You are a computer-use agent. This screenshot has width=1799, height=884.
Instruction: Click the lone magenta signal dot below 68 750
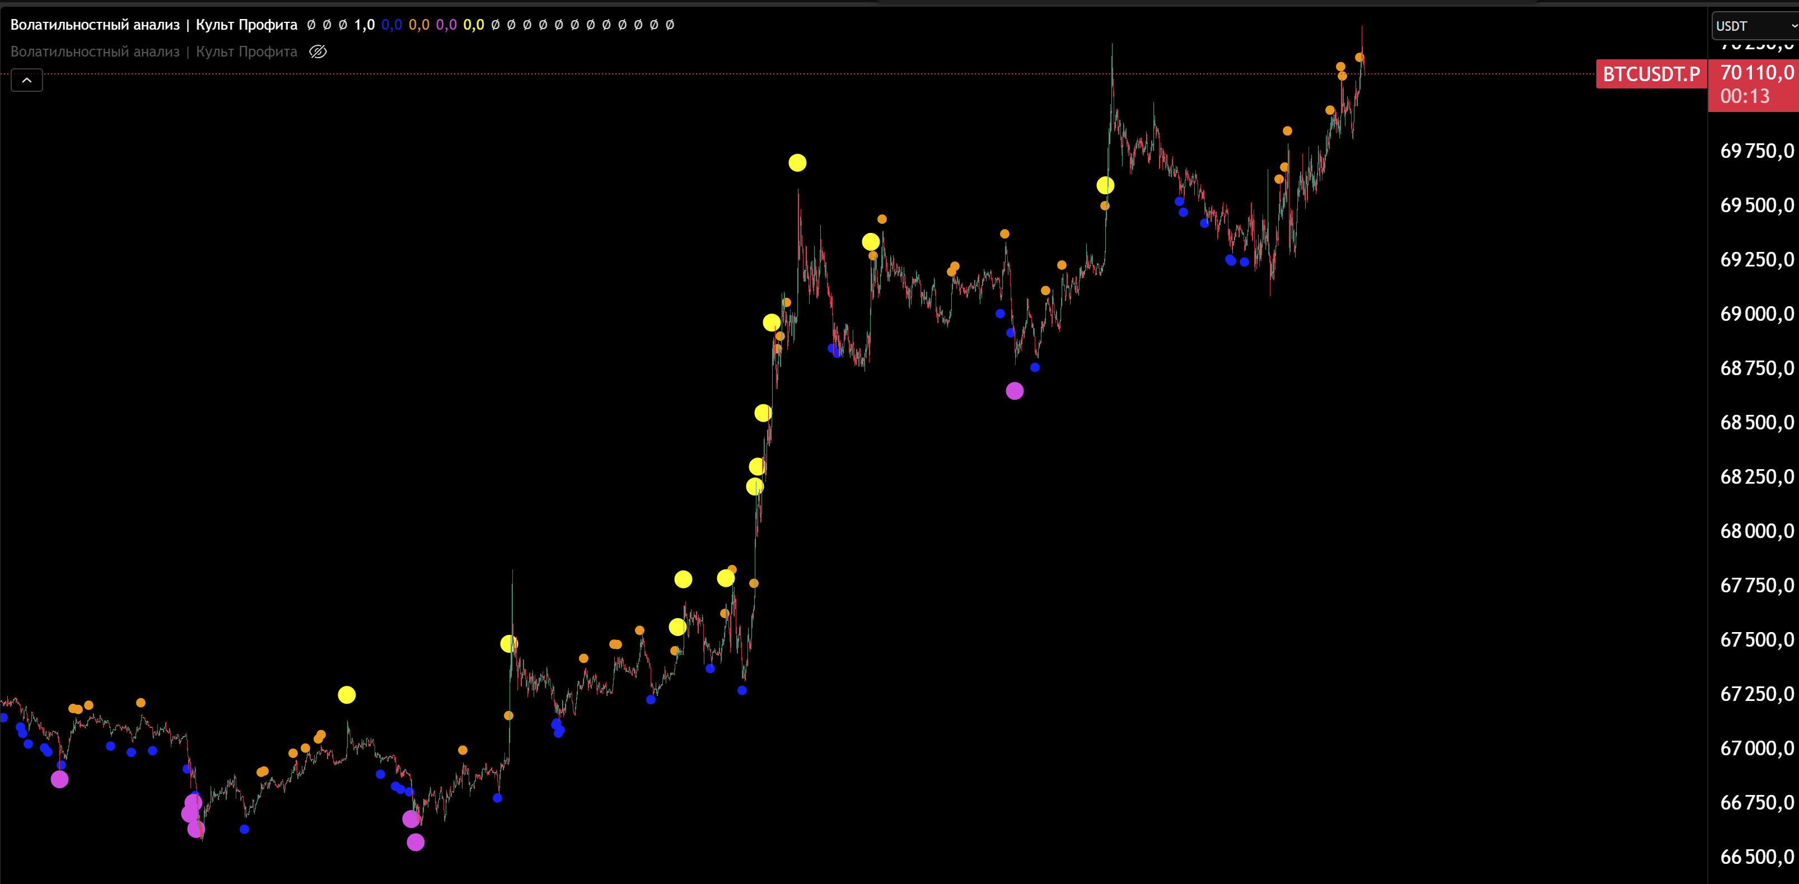(x=1015, y=391)
